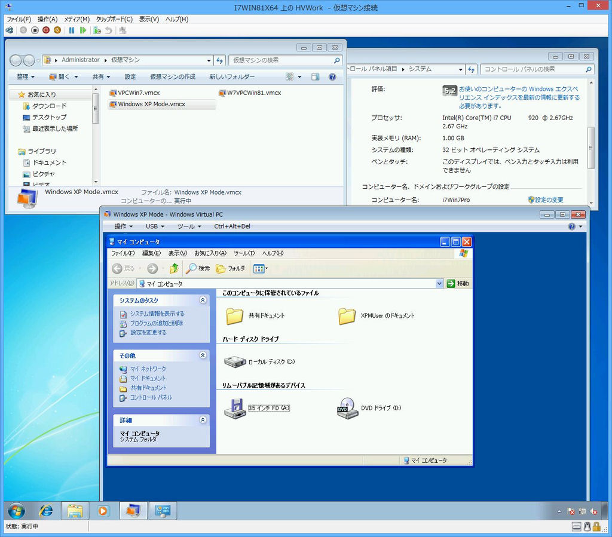
Task: Open メディア(M) menu
Action: pos(77,19)
